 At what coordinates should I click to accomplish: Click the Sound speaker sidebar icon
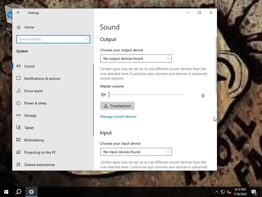[x=18, y=66]
